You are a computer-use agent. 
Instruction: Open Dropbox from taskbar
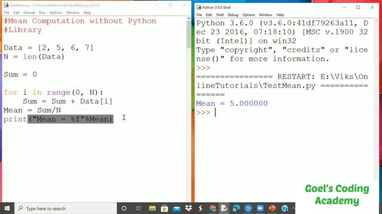pyautogui.click(x=189, y=209)
